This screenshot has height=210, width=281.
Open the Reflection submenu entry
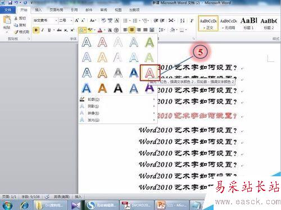[118, 113]
